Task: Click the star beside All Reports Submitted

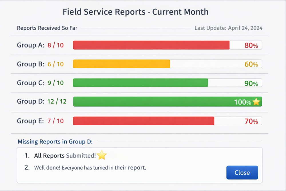Action: click(x=102, y=155)
